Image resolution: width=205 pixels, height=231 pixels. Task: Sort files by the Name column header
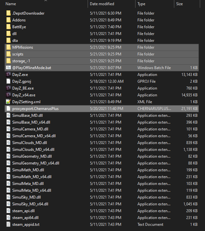[11, 4]
